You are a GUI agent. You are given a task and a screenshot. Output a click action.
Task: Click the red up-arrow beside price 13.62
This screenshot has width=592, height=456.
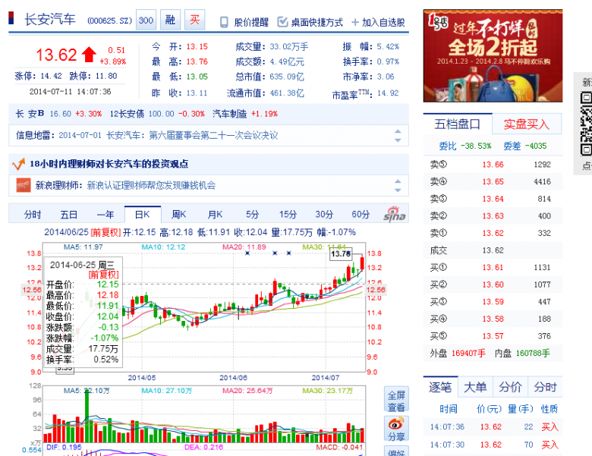click(x=89, y=55)
